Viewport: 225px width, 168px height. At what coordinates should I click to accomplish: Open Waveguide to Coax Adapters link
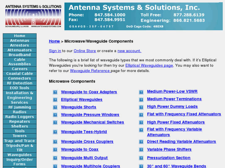coord(89,92)
